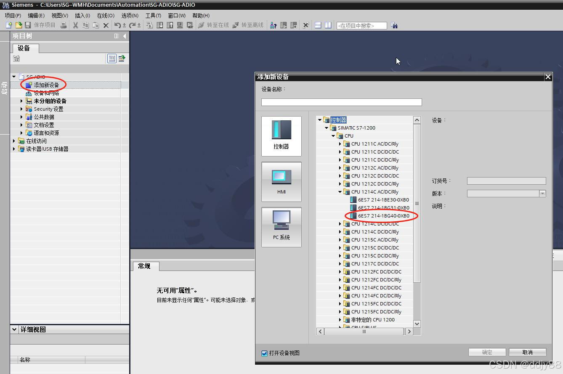Stop CPU from the toolbar
This screenshot has height=374, width=563.
[x=294, y=25]
